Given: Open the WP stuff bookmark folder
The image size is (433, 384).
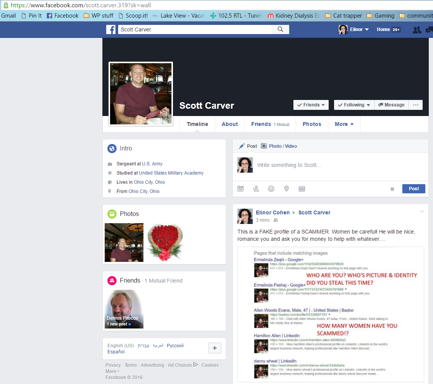Looking at the screenshot, I should [98, 16].
